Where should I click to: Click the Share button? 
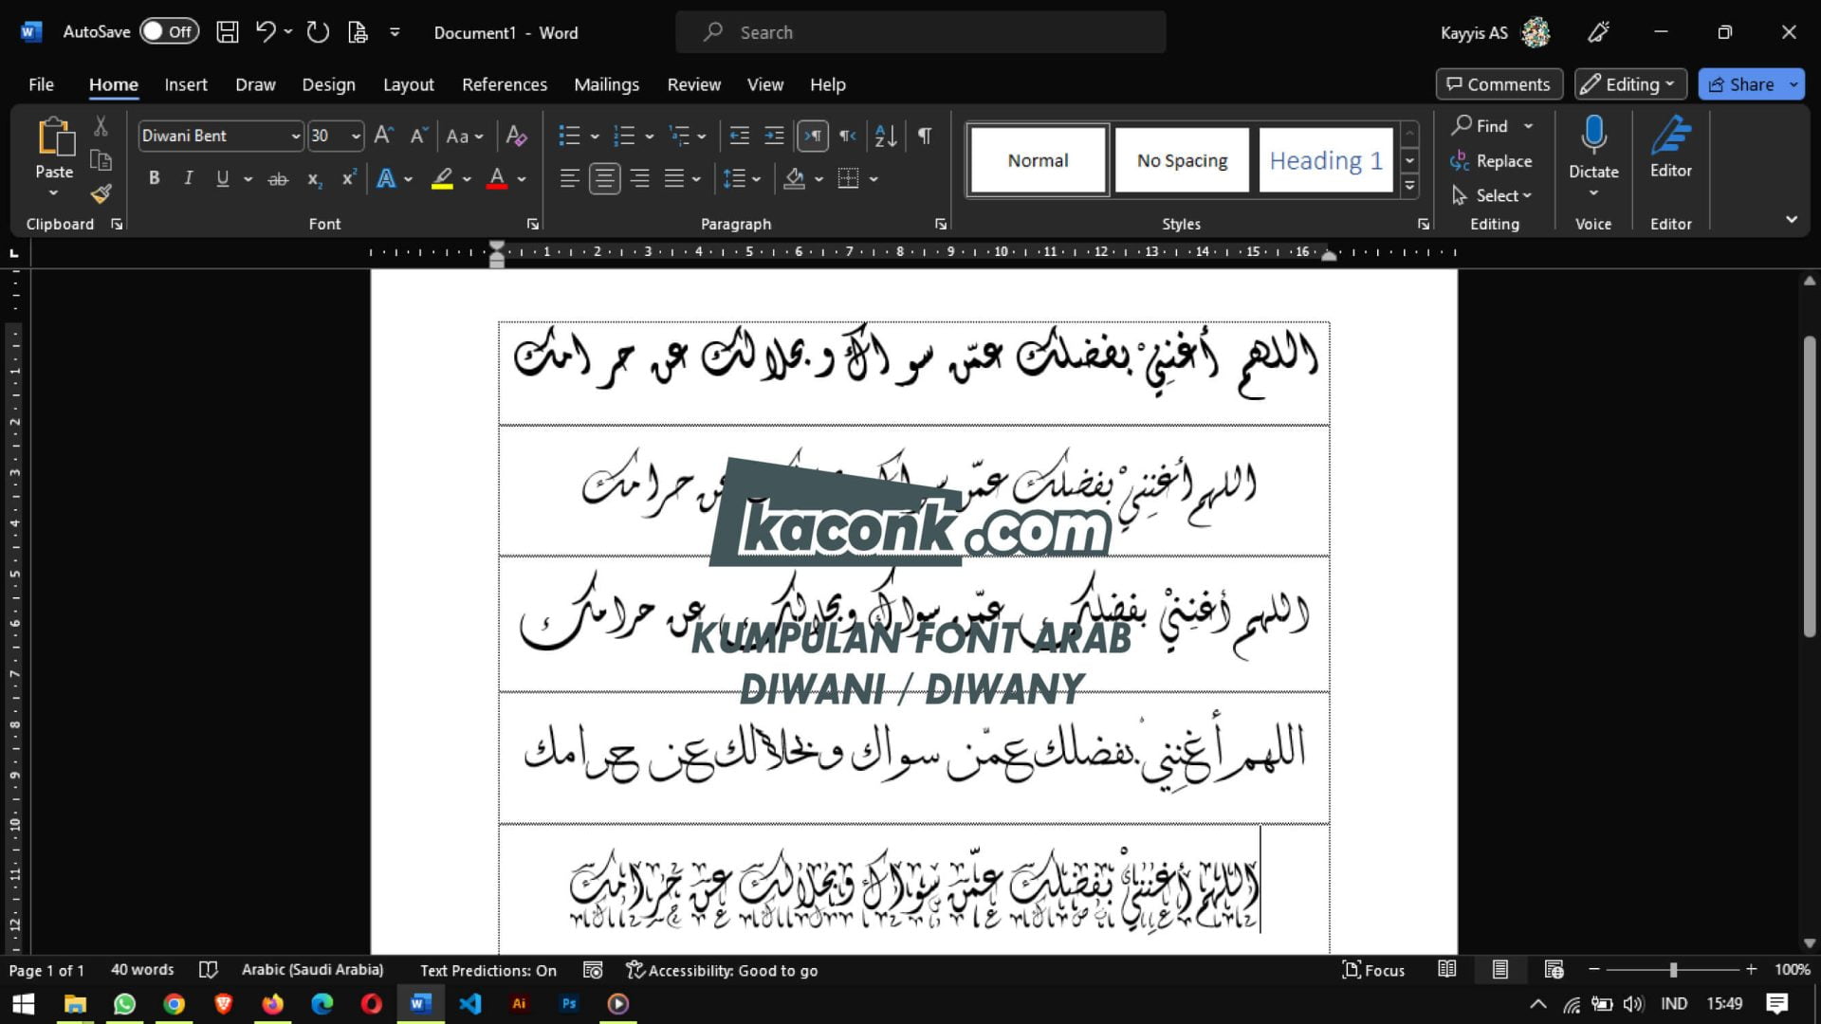[1741, 84]
